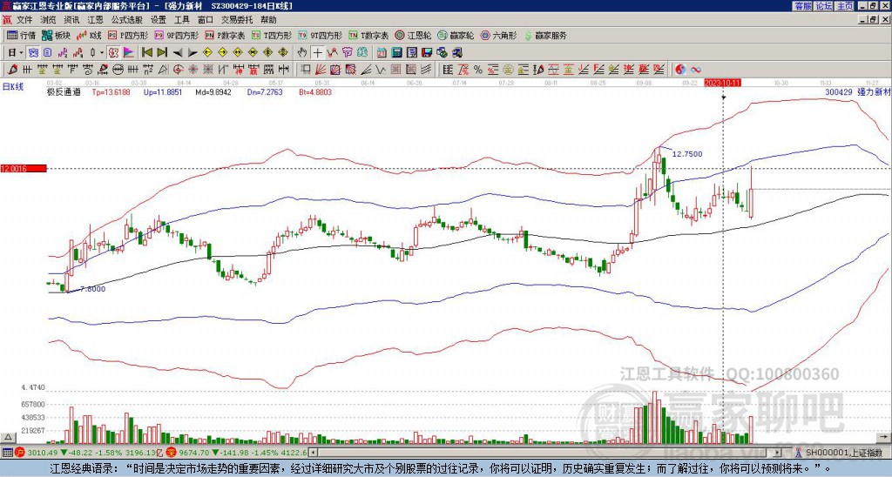892x477 pixels.
Task: Click the 主页 link in title bar
Action: coord(844,6)
